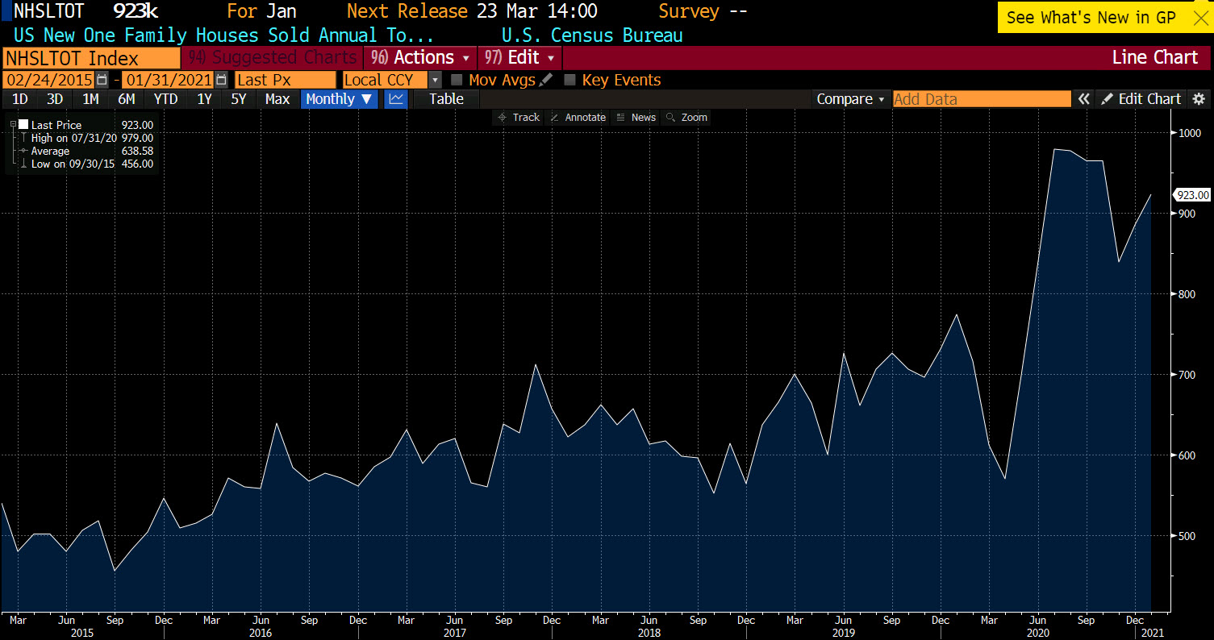1214x640 pixels.
Task: Open See What's New in GP
Action: (1091, 18)
